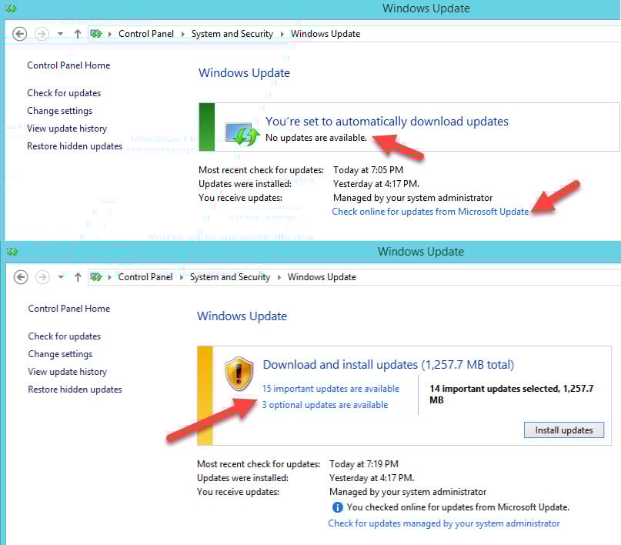Expand chevron after System and Security, lower window

pos(279,277)
